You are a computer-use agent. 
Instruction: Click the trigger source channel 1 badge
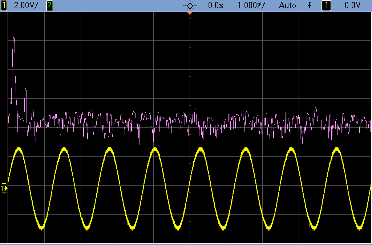[326, 5]
